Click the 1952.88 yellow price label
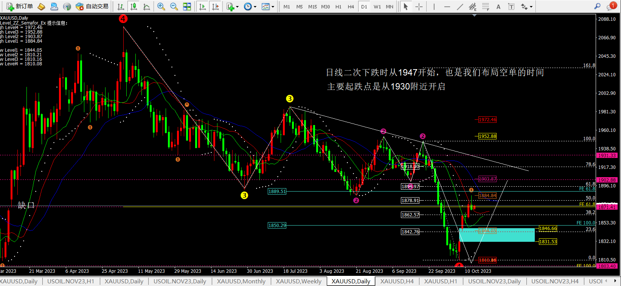 coord(487,136)
